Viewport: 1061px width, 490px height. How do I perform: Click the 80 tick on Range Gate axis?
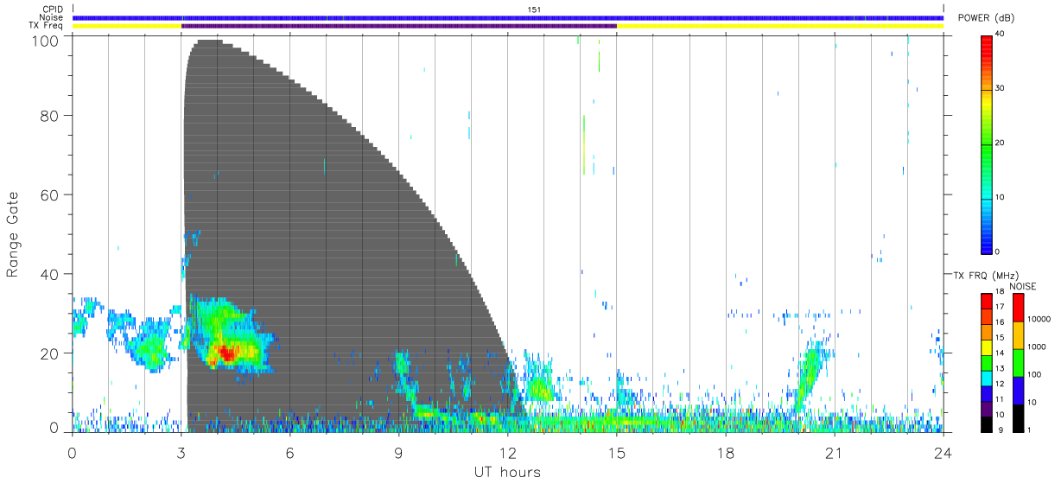(51, 115)
